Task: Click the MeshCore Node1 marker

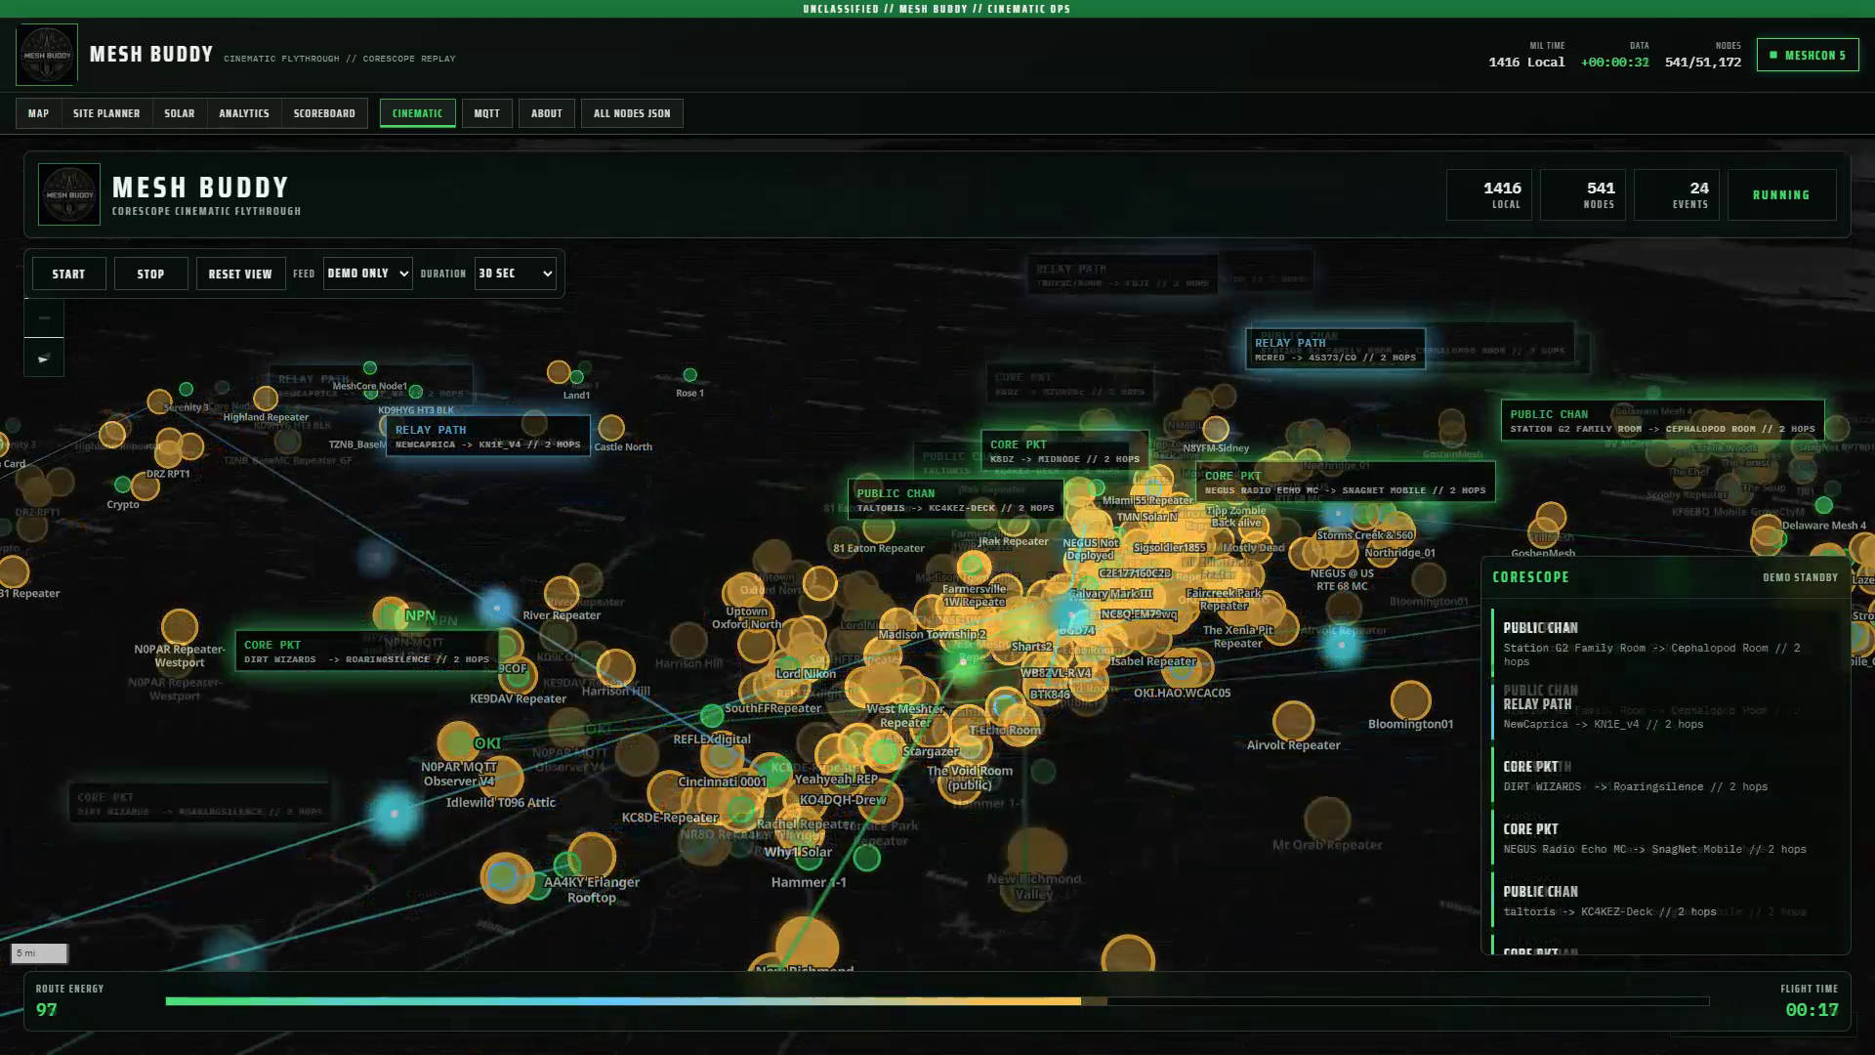Action: coord(370,368)
